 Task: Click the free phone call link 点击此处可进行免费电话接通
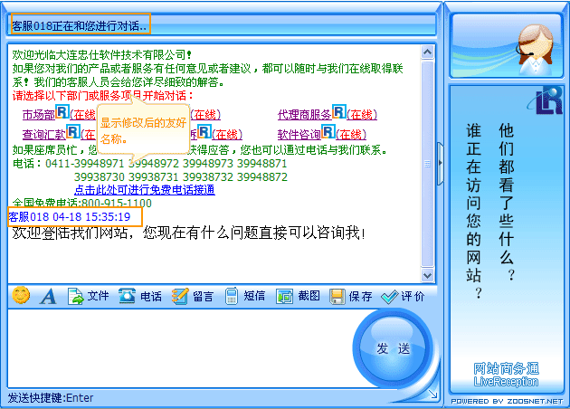(x=144, y=190)
